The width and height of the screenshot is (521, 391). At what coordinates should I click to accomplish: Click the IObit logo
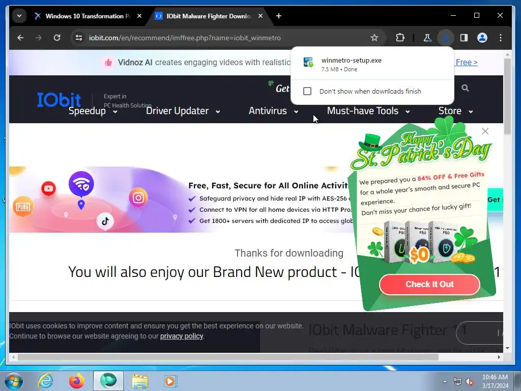point(59,99)
